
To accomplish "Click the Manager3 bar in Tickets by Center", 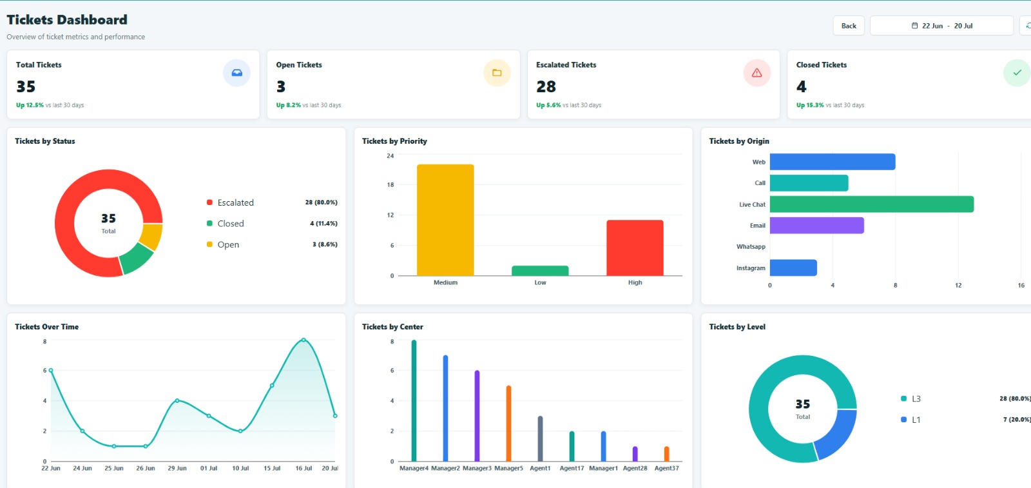I will pos(477,416).
